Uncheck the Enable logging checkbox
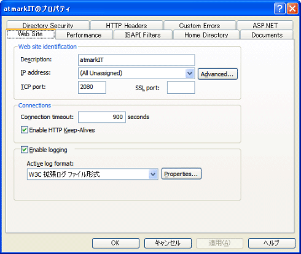The height and width of the screenshot is (254, 301). (25, 150)
